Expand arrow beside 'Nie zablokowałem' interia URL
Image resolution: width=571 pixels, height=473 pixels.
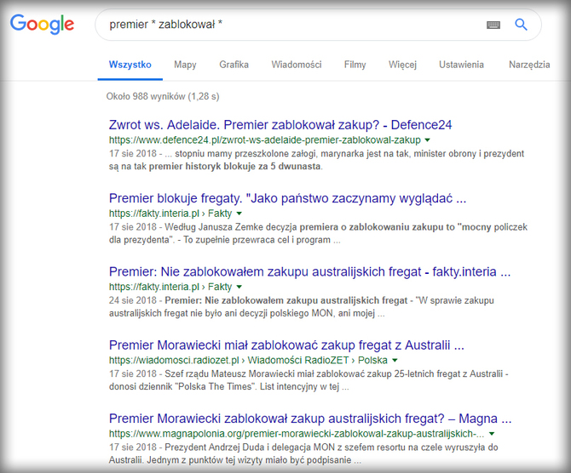coord(239,287)
